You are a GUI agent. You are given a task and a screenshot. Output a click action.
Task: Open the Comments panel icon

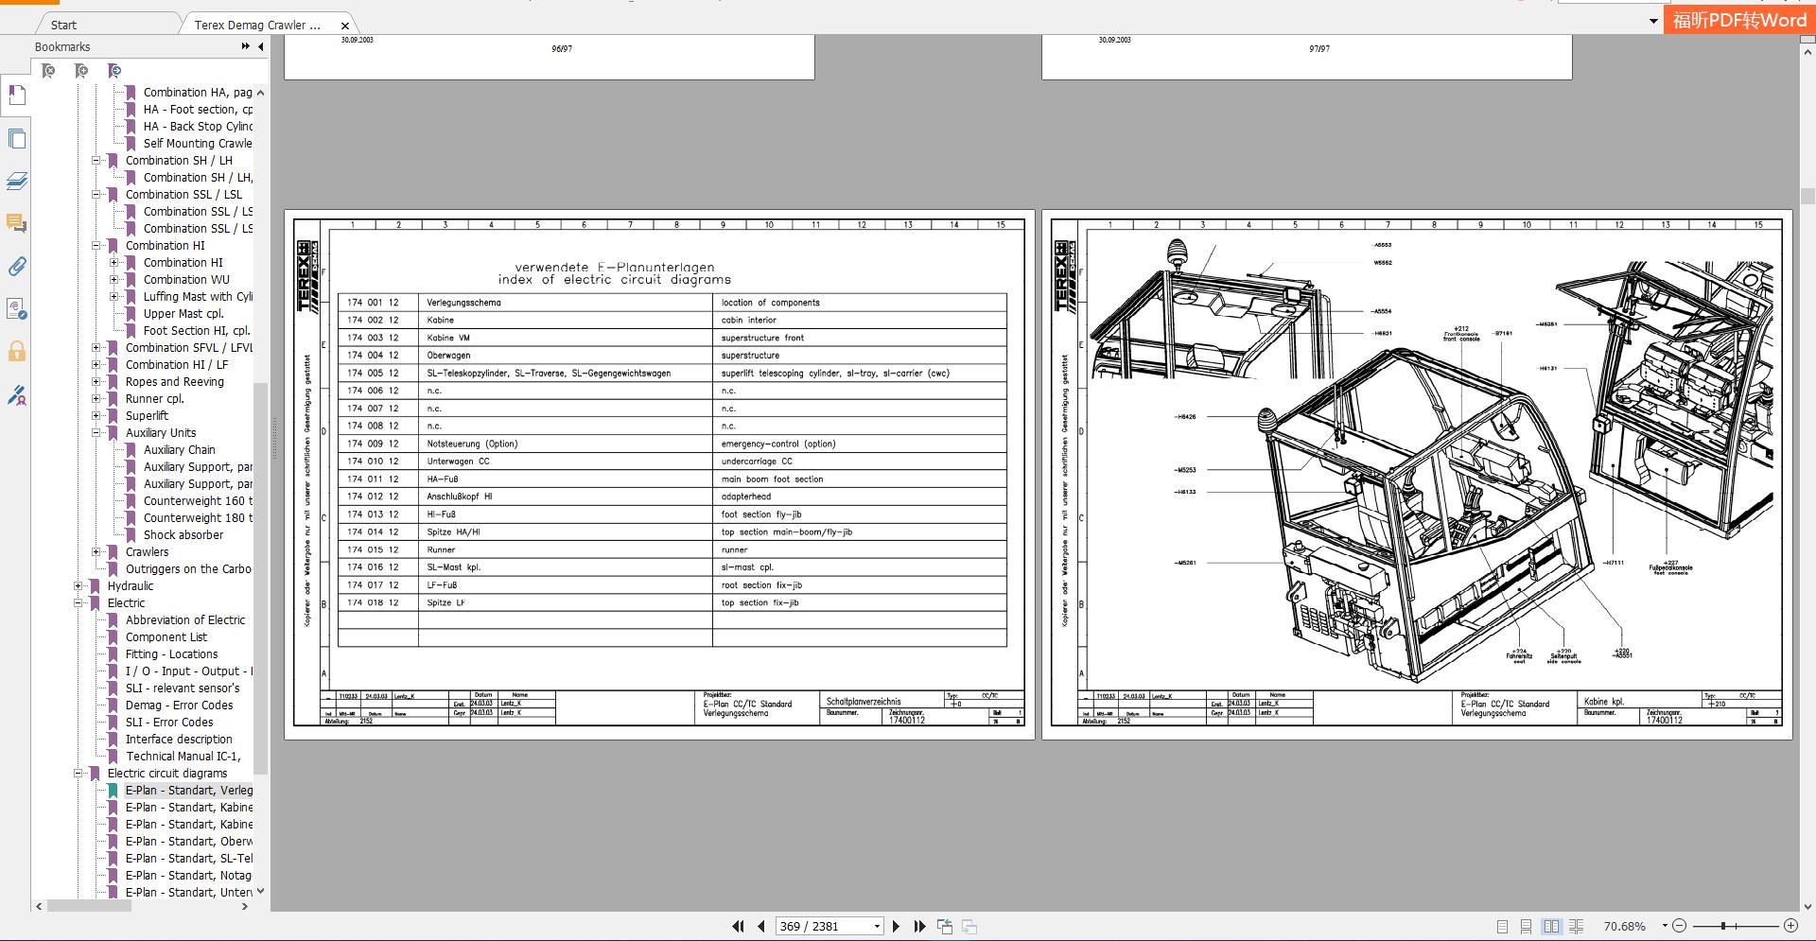click(x=17, y=224)
